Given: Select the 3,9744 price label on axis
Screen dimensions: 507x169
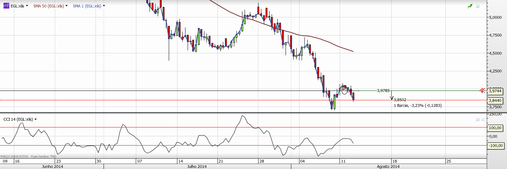Looking at the screenshot, I should pos(495,91).
